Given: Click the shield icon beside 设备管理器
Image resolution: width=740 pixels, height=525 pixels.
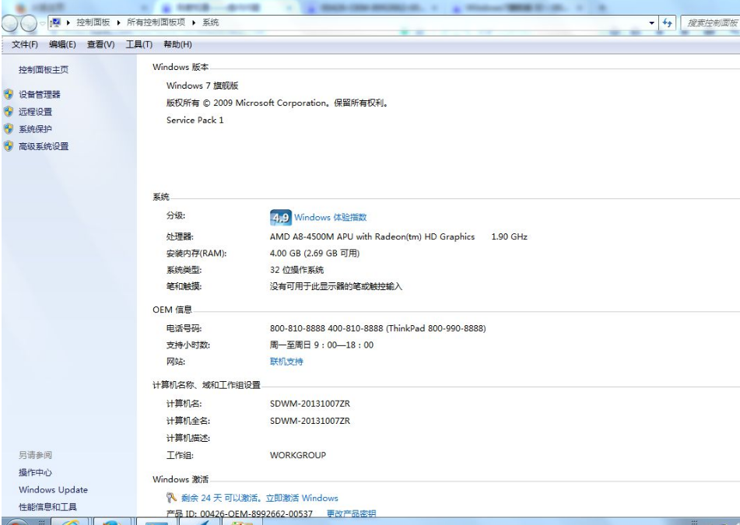Looking at the screenshot, I should [x=9, y=94].
